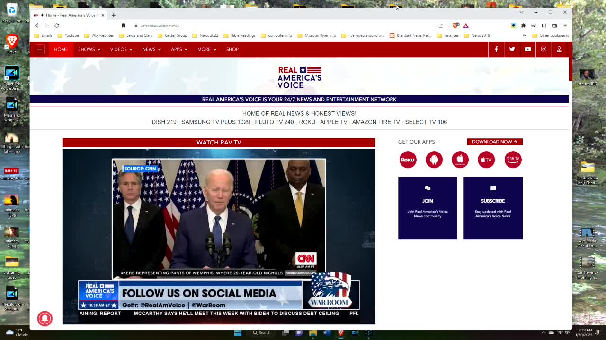Open the YouTube channel icon in navbar
Viewport: 606px width, 340px height.
pyautogui.click(x=528, y=49)
